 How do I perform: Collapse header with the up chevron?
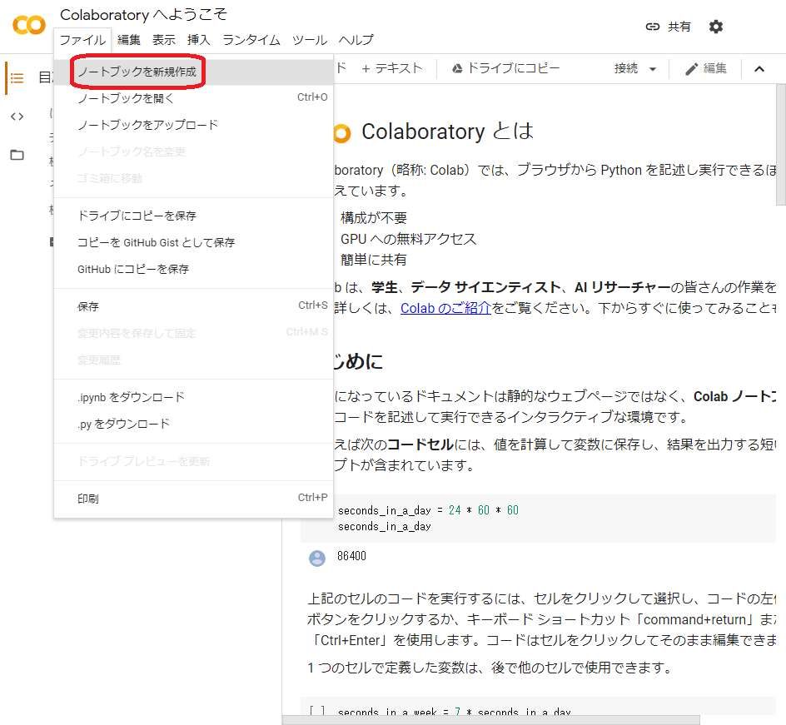click(x=759, y=69)
